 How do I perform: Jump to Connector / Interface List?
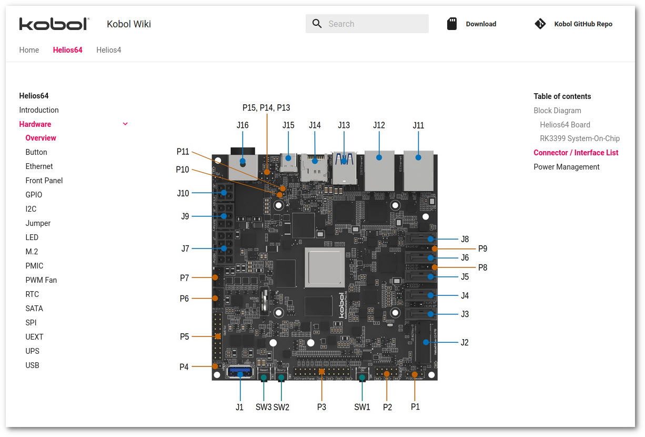coord(576,153)
